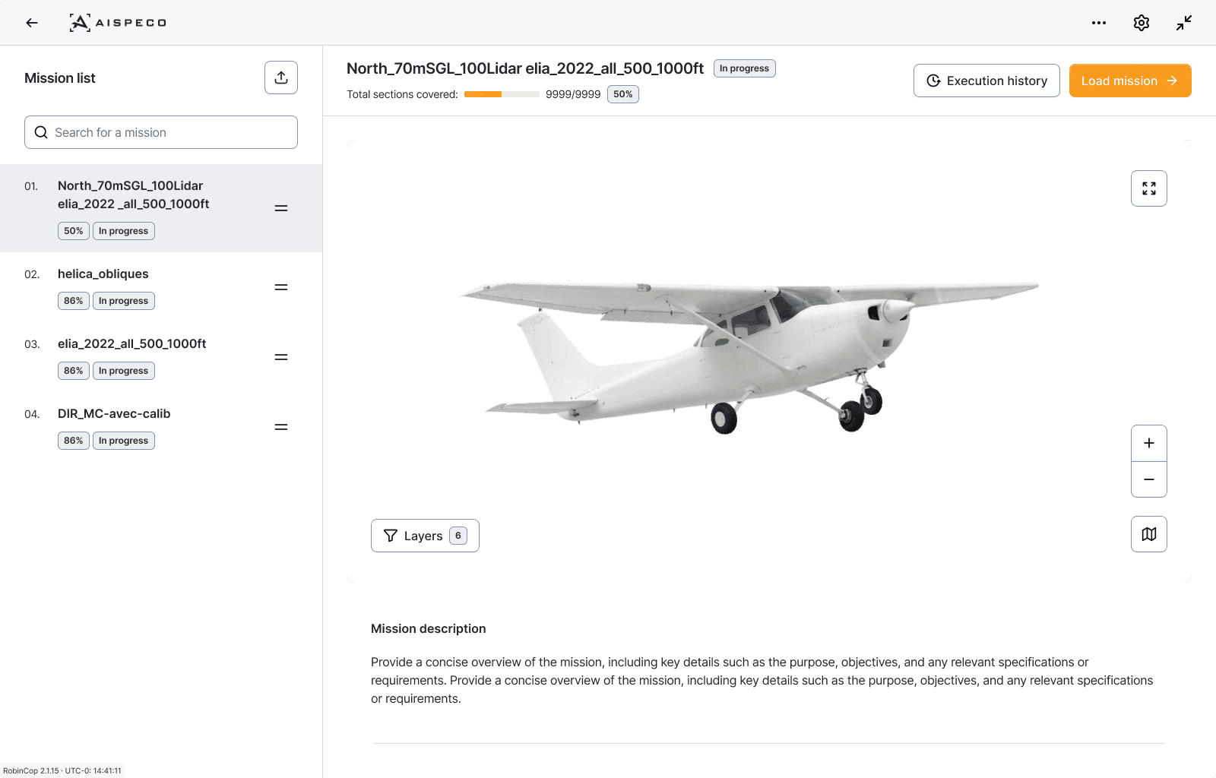Zoom out on the map view

(x=1149, y=479)
